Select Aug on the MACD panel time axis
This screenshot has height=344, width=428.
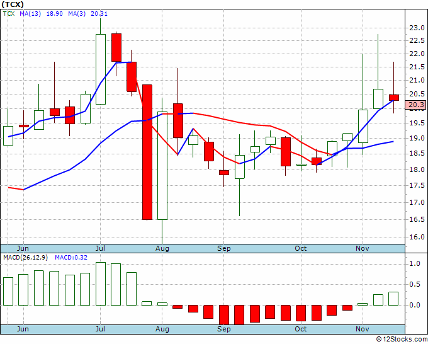tap(162, 329)
